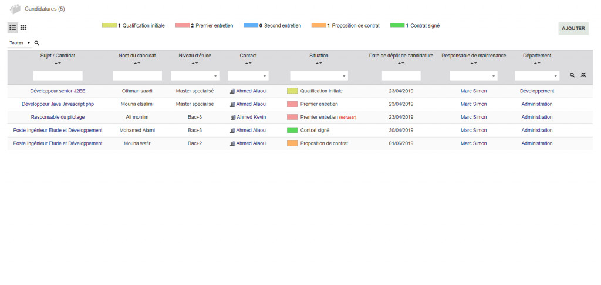Image resolution: width=601 pixels, height=285 pixels.
Task: Open Responsable du pilotage application
Action: click(58, 117)
